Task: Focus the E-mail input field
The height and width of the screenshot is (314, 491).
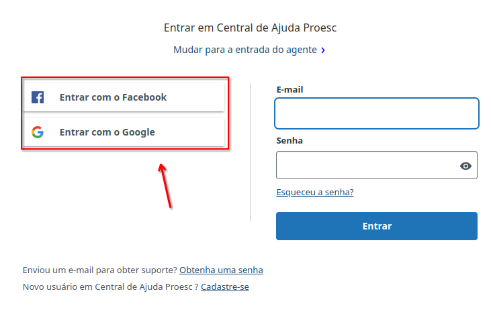Action: point(377,113)
